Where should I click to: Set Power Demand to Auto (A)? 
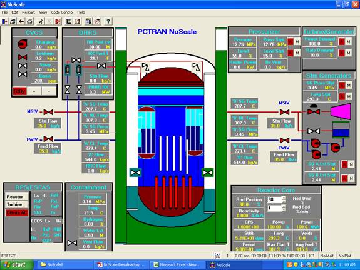(342, 42)
